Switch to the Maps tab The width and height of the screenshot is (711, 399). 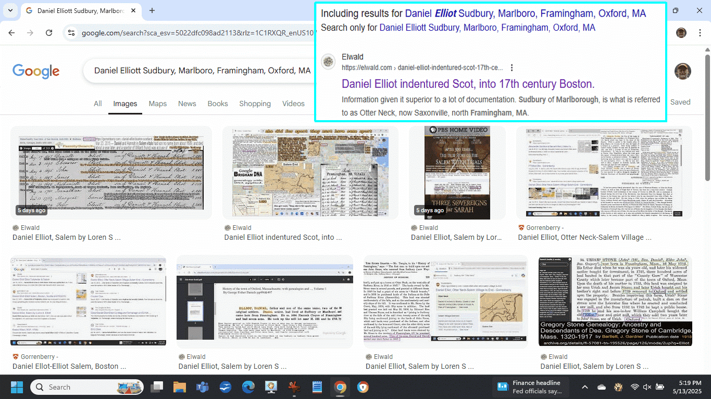point(157,104)
